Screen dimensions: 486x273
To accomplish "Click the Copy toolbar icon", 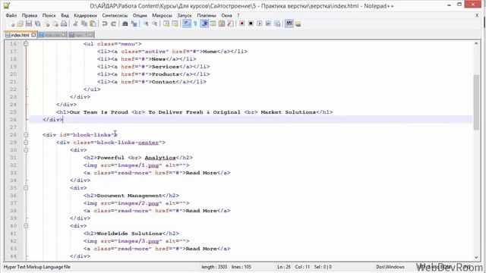I will pyautogui.click(x=84, y=24).
